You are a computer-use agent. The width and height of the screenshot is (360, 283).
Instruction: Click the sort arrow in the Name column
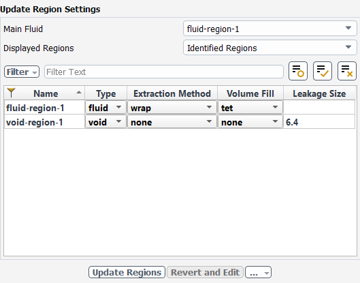[x=79, y=93]
